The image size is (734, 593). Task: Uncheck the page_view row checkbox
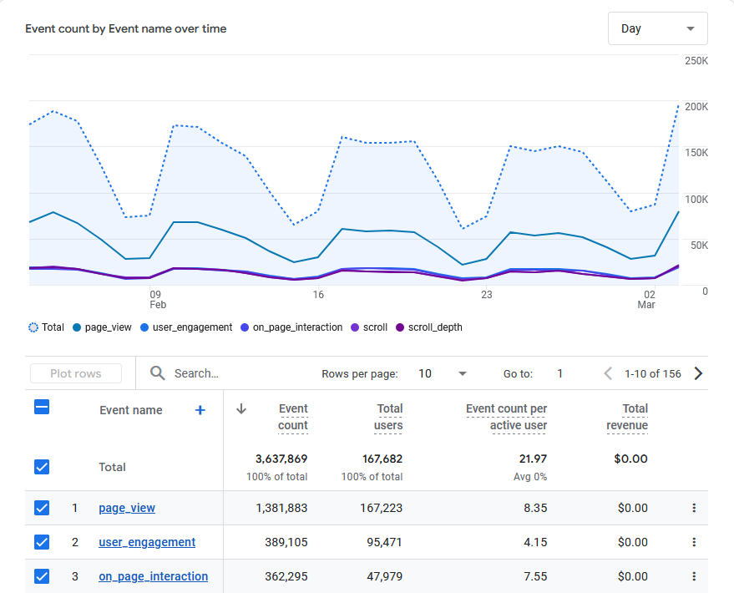[42, 508]
